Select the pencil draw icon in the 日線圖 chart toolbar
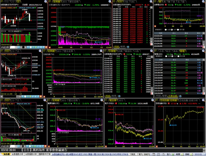The height and width of the screenshot is (156, 206). coord(44,47)
